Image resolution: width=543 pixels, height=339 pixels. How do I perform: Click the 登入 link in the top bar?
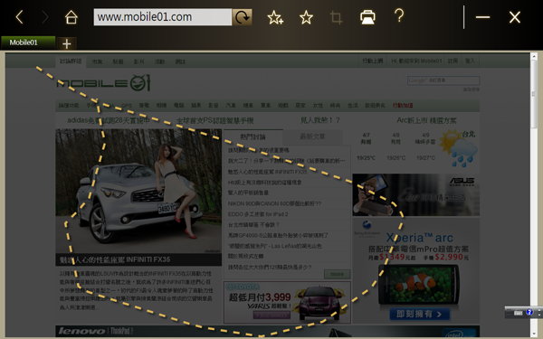(470, 61)
